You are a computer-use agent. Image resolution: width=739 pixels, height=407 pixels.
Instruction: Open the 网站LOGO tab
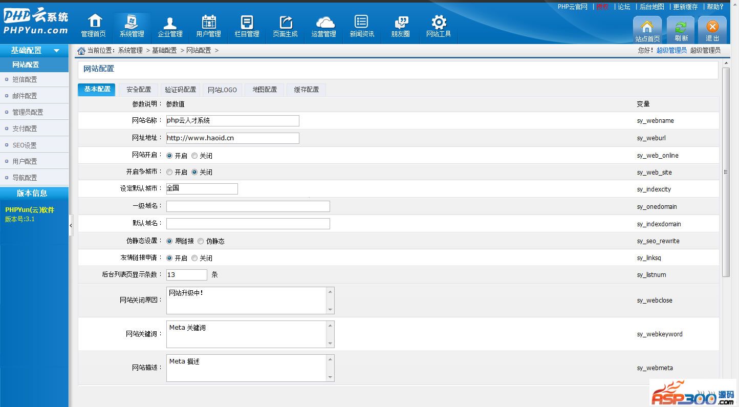(222, 90)
